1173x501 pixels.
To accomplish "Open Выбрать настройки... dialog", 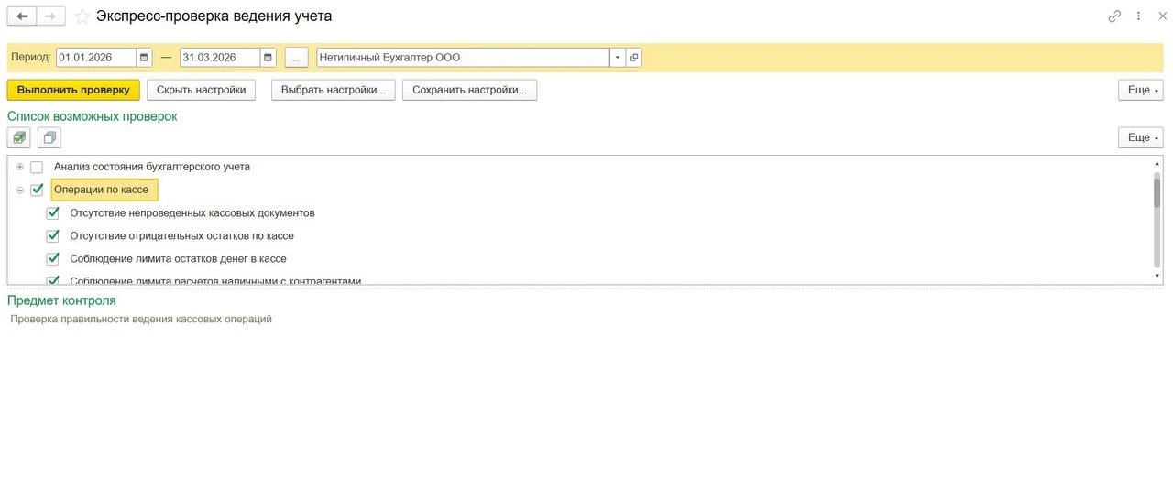I will click(334, 90).
